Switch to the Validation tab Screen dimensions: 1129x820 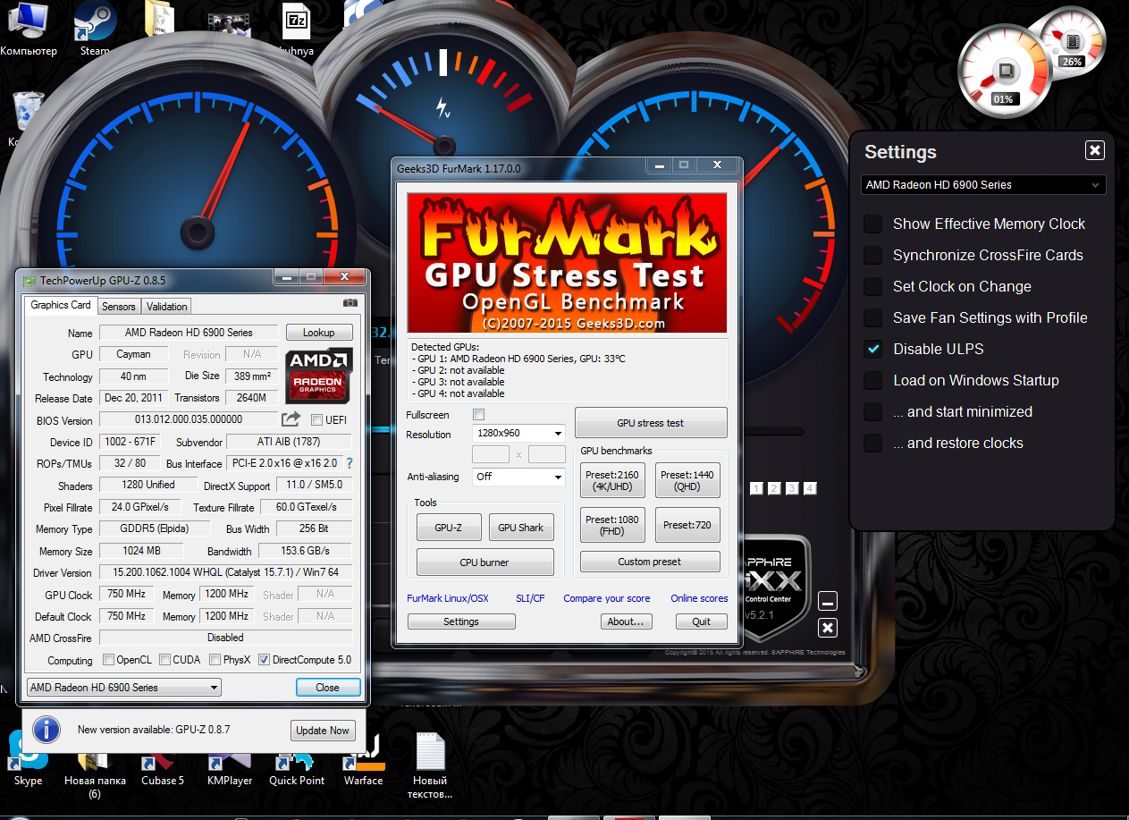pos(166,307)
